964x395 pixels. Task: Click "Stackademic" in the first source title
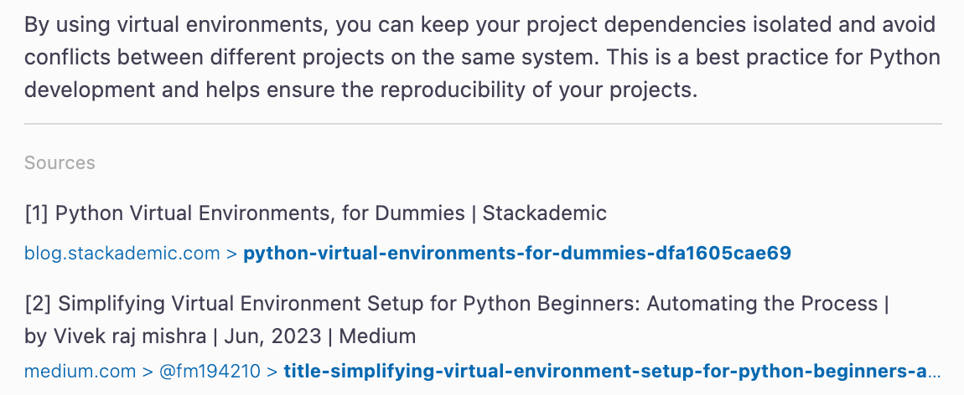(546, 213)
